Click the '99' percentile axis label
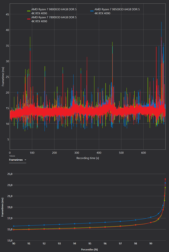The width and height of the screenshot is (169, 252). pos(151,243)
